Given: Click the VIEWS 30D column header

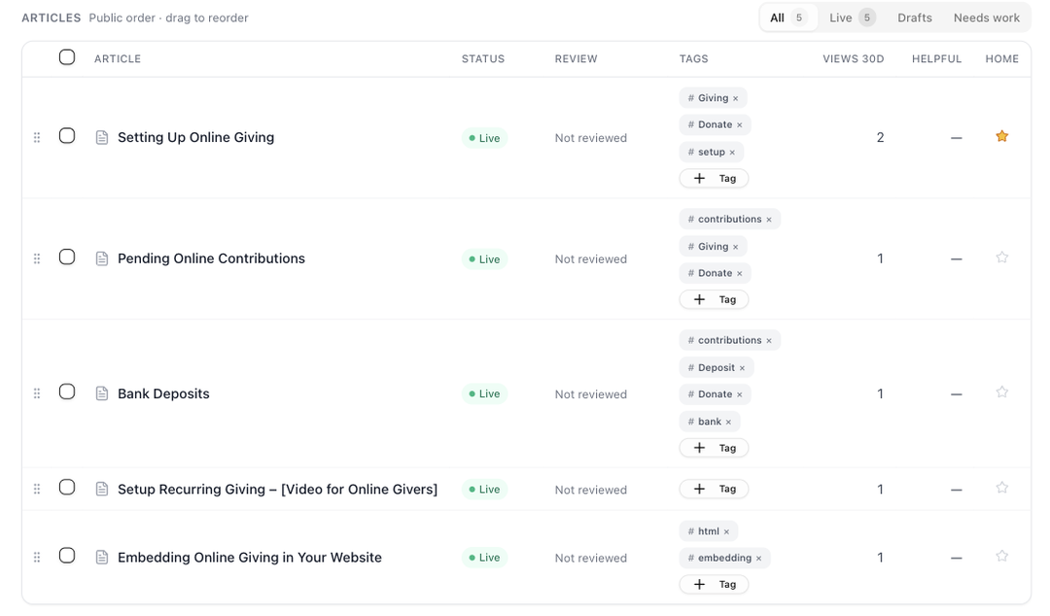Looking at the screenshot, I should (x=854, y=59).
